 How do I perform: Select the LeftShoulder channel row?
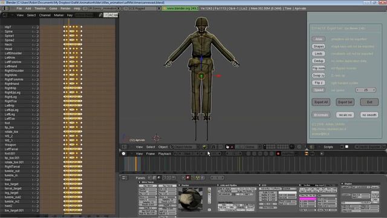click(20, 53)
